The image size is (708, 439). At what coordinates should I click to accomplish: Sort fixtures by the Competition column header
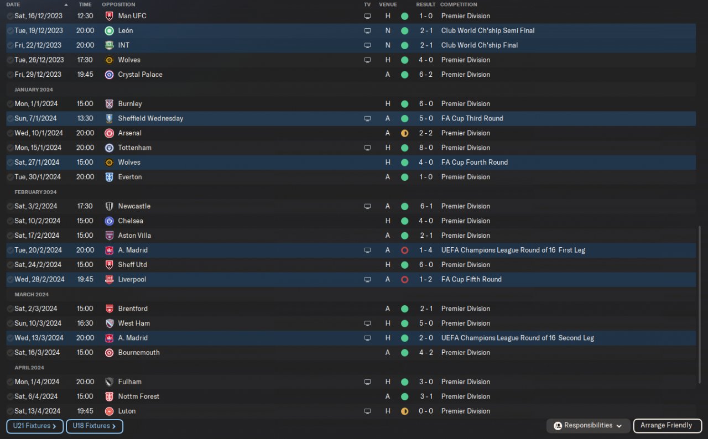coord(459,4)
